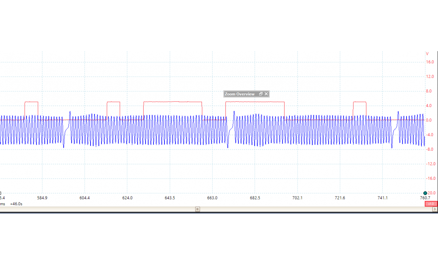Click the green channel marker at the axis bottom

tap(425, 193)
